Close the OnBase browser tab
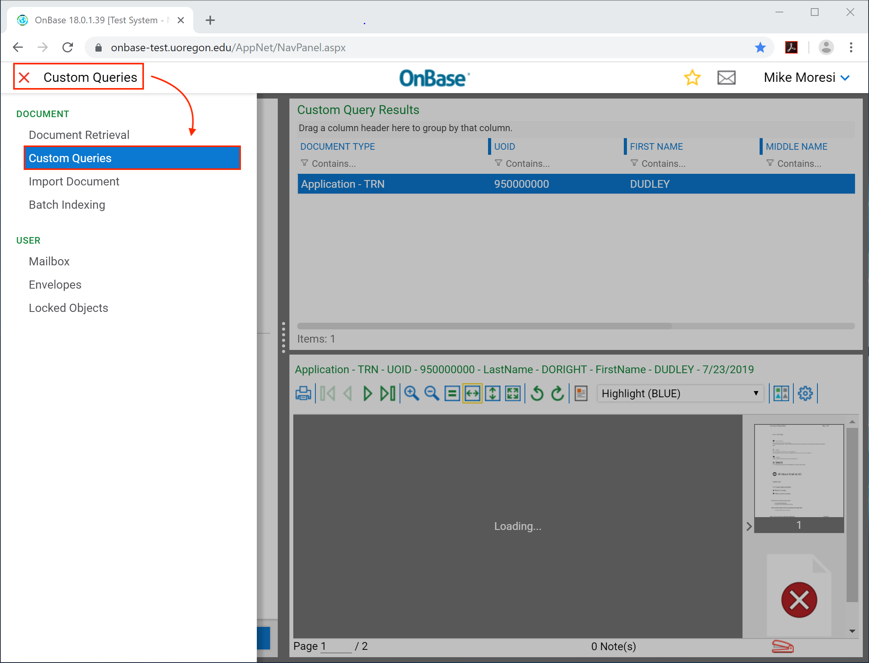This screenshot has height=663, width=869. point(181,20)
